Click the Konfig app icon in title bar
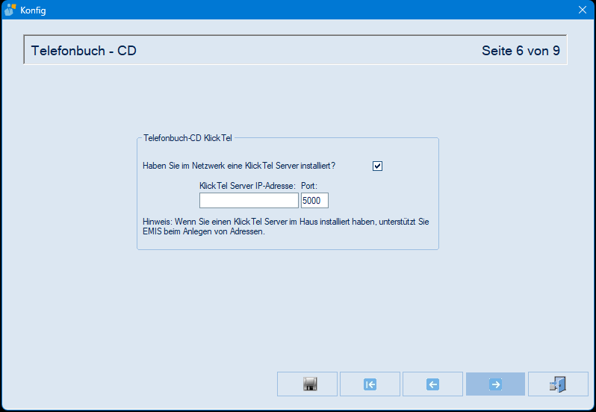The width and height of the screenshot is (596, 412). pyautogui.click(x=10, y=10)
